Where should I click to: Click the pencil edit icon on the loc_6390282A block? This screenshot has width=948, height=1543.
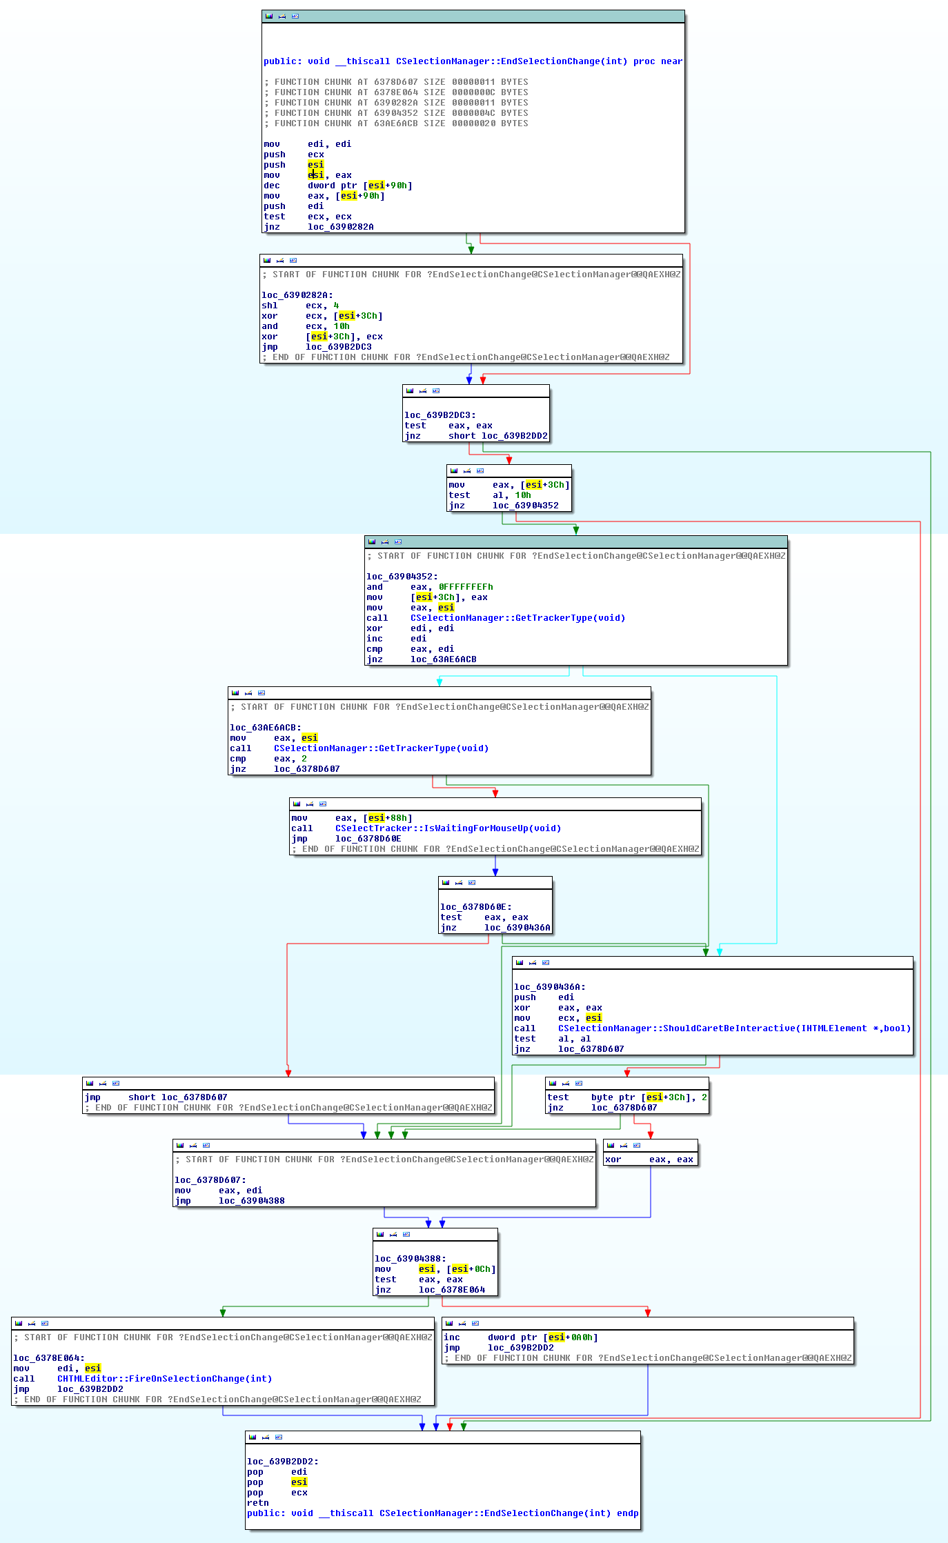click(280, 260)
